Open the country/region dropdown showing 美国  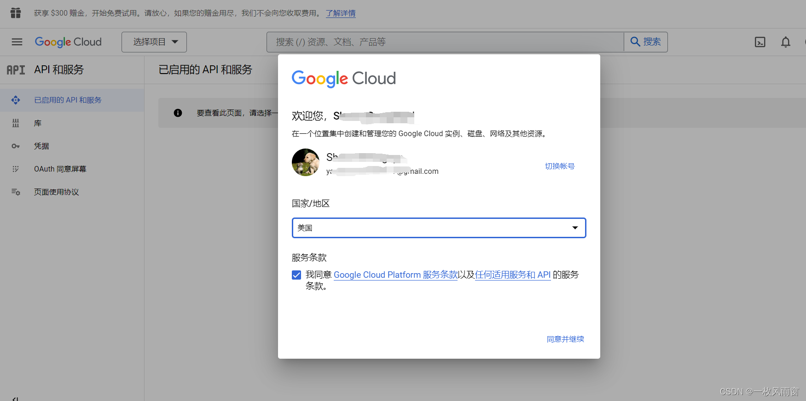439,228
